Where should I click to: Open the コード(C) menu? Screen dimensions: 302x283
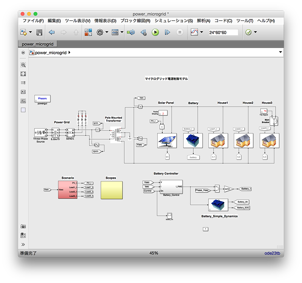click(223, 21)
